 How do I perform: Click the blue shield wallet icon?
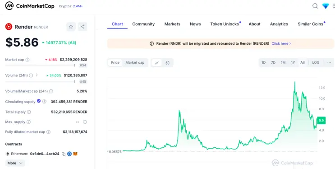(69, 154)
